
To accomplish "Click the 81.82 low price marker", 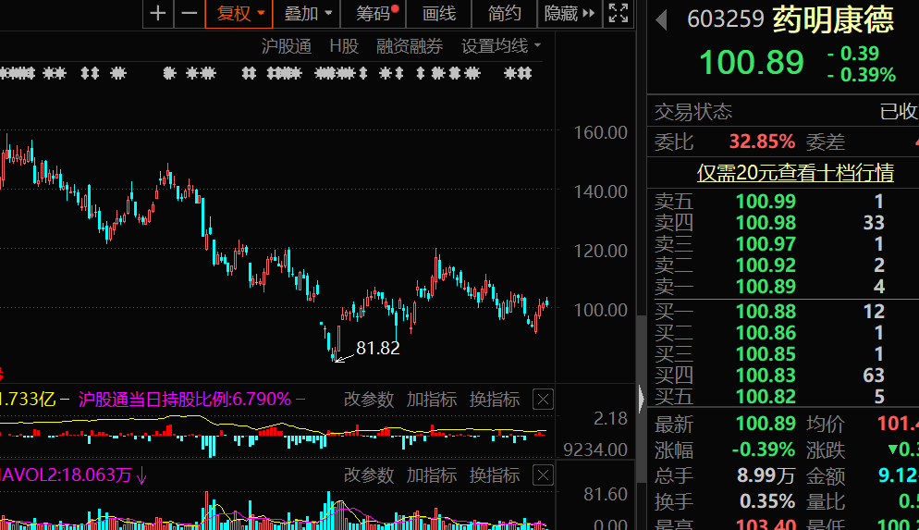I will point(377,348).
